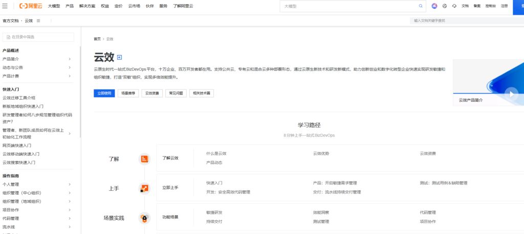The width and height of the screenshot is (524, 234).
Task: Click the 阿里云 logo
Action: pos(31,6)
